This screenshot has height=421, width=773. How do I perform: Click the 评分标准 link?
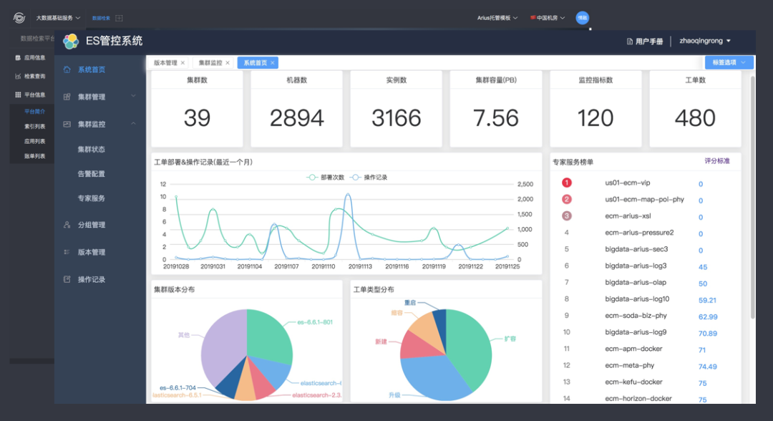click(716, 161)
